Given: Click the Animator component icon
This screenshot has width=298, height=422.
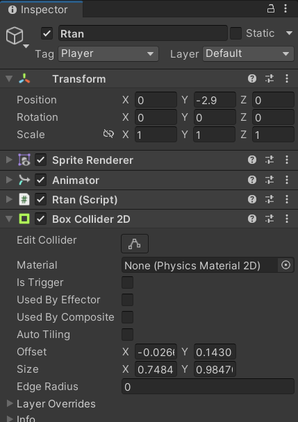Looking at the screenshot, I should pos(24,180).
